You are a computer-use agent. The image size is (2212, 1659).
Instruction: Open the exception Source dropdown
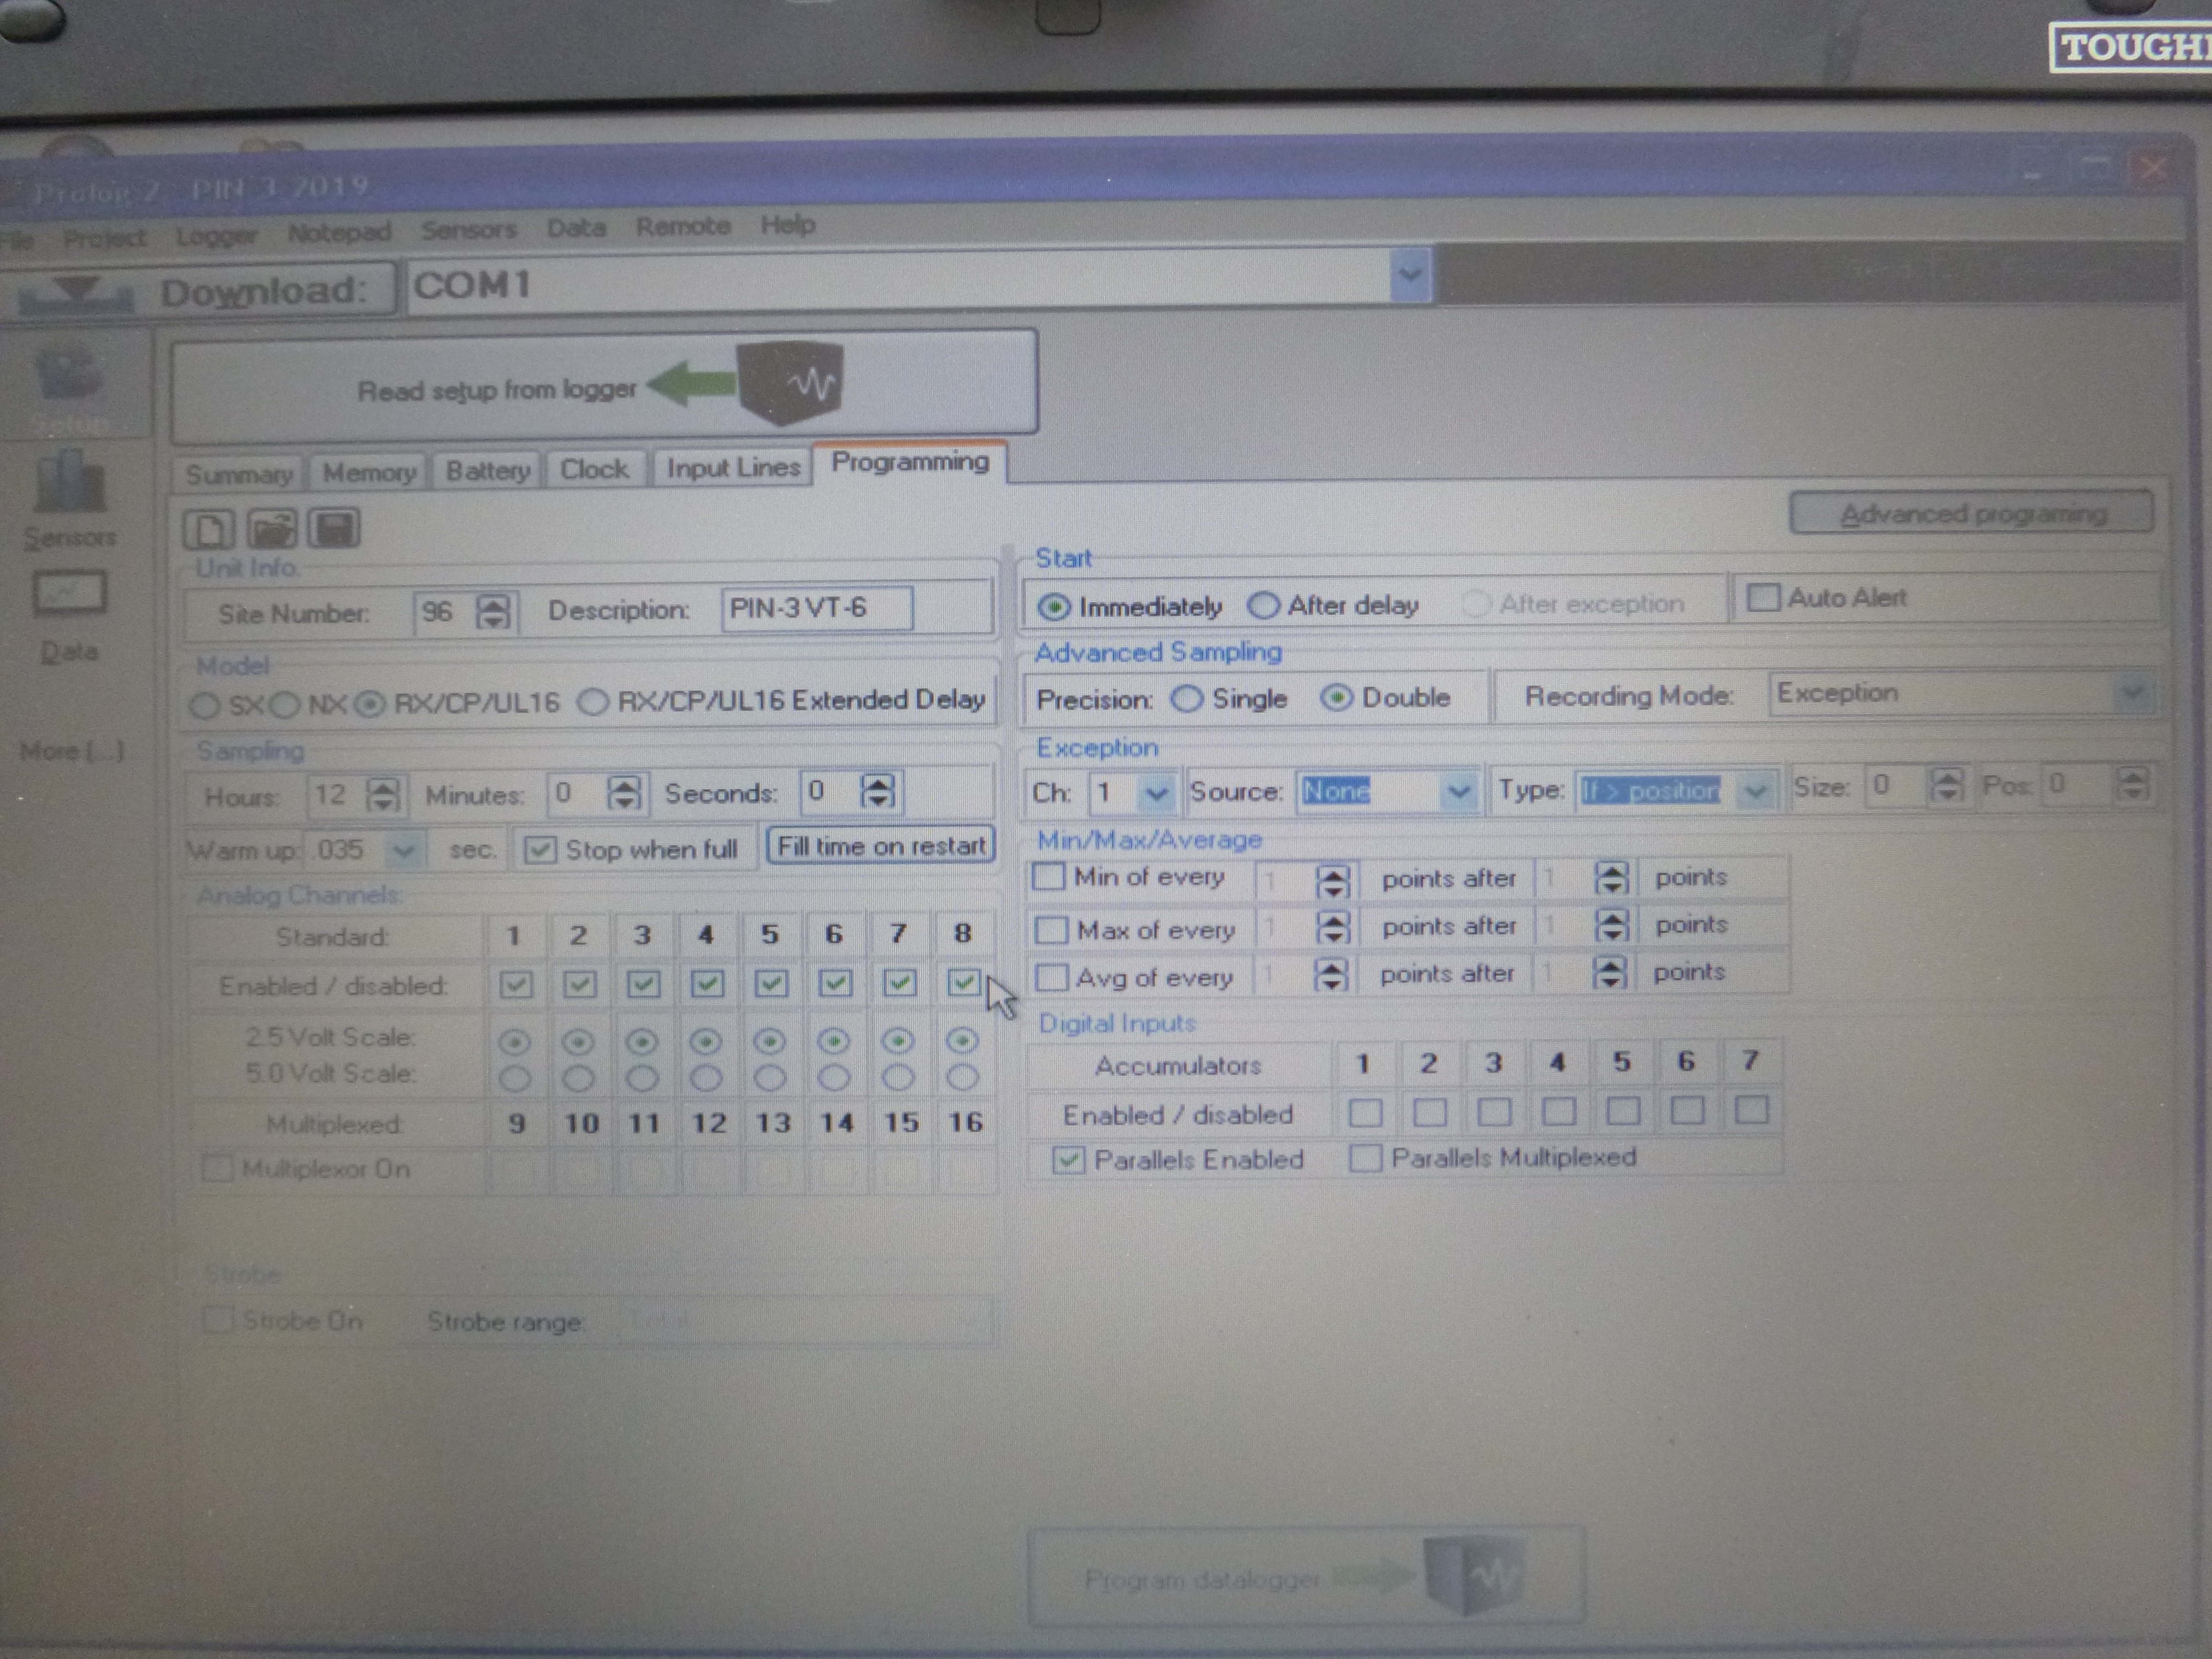pyautogui.click(x=1459, y=791)
